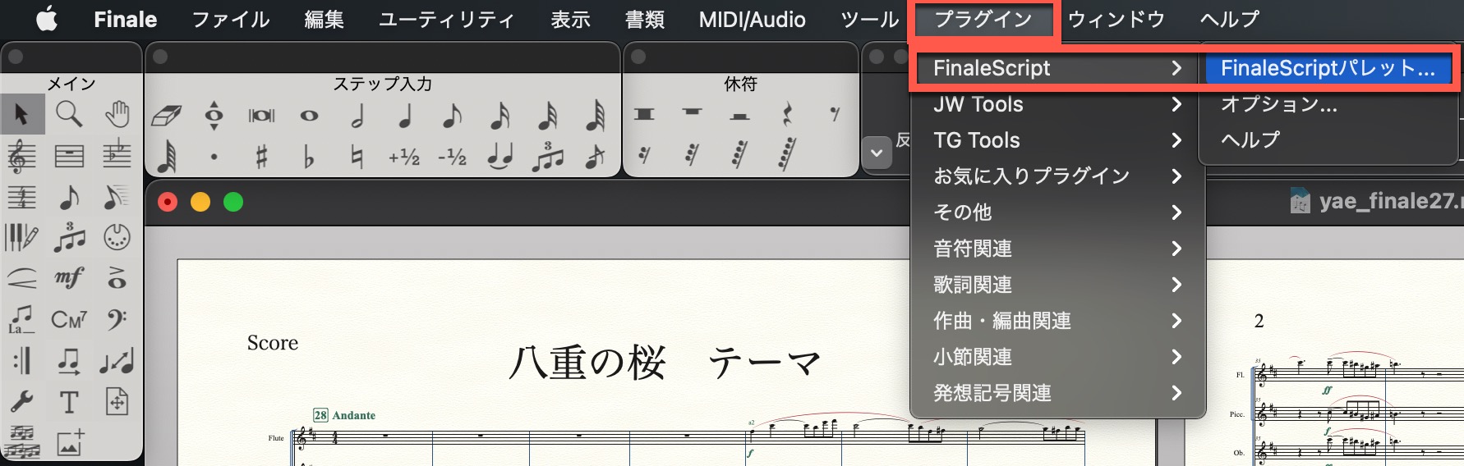Expand お気に入りプラグイン submenu
The width and height of the screenshot is (1464, 466).
(x=1058, y=176)
